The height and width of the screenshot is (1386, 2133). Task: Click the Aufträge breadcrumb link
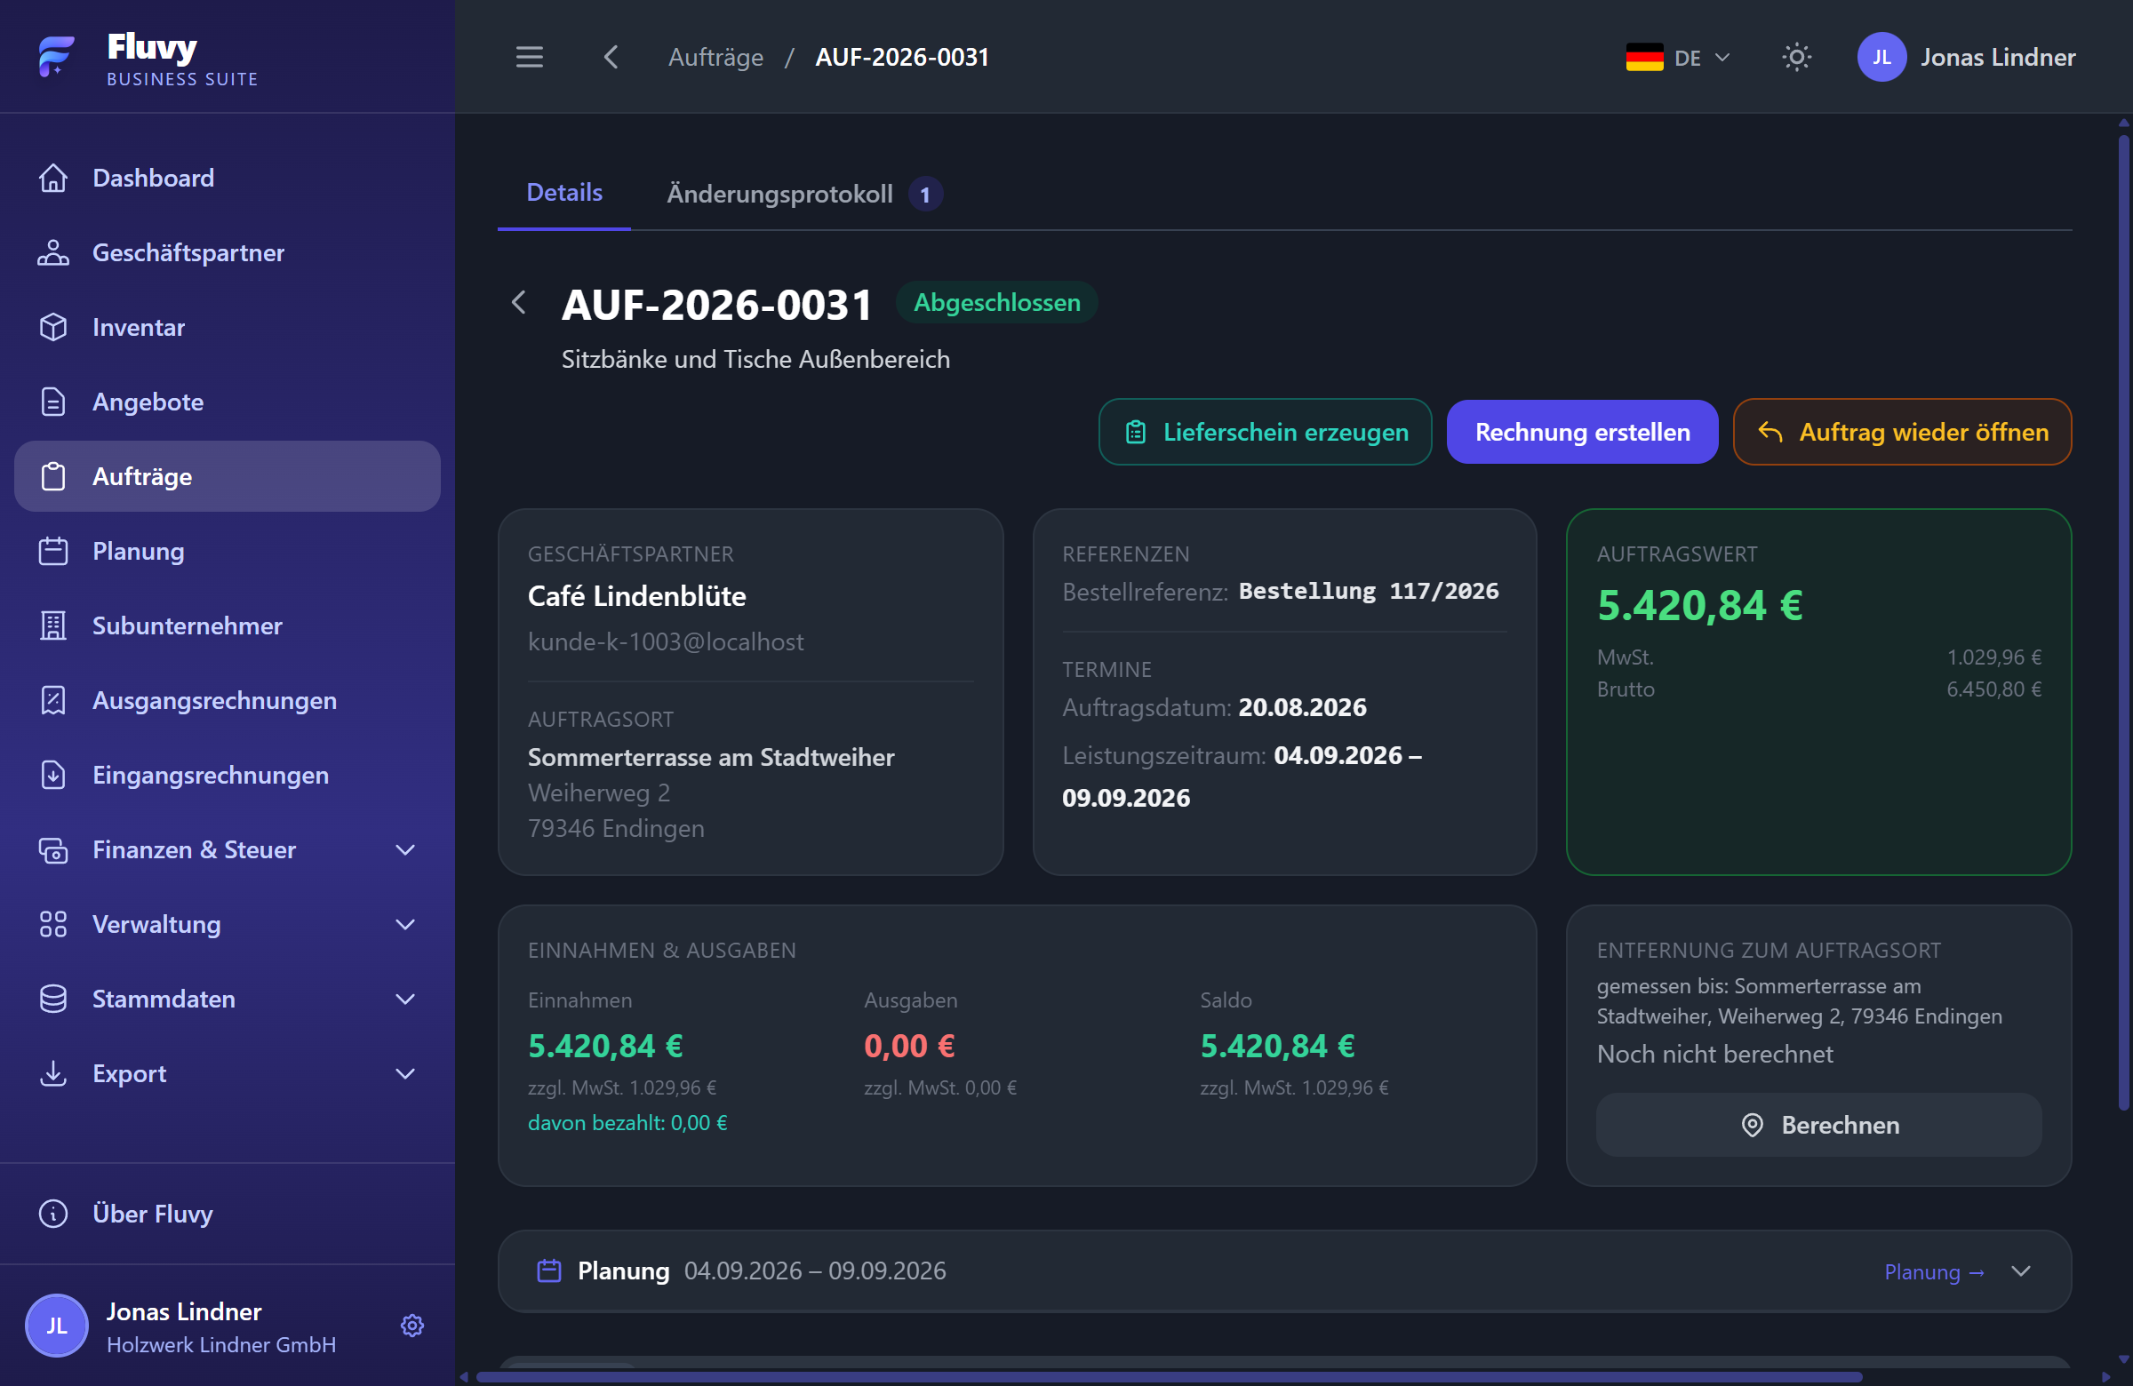click(715, 58)
